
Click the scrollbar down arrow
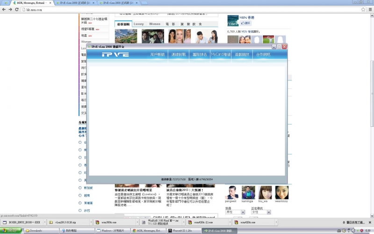coord(372,216)
